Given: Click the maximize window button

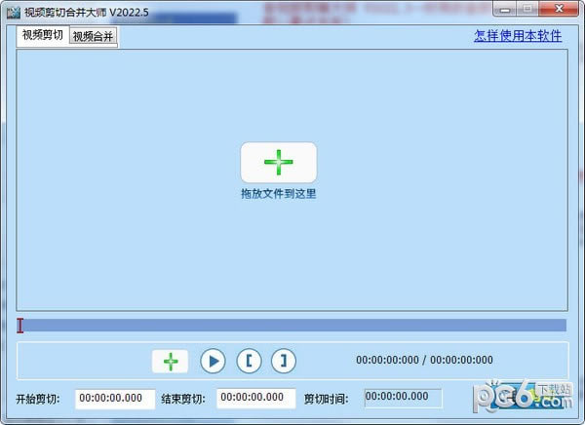Looking at the screenshot, I should (x=527, y=8).
